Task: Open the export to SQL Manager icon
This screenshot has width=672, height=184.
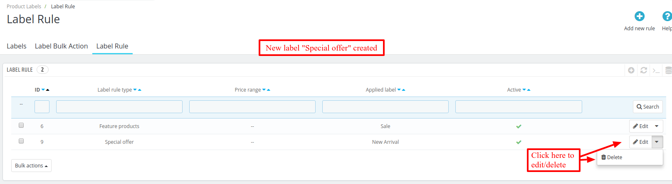Action: coord(668,70)
